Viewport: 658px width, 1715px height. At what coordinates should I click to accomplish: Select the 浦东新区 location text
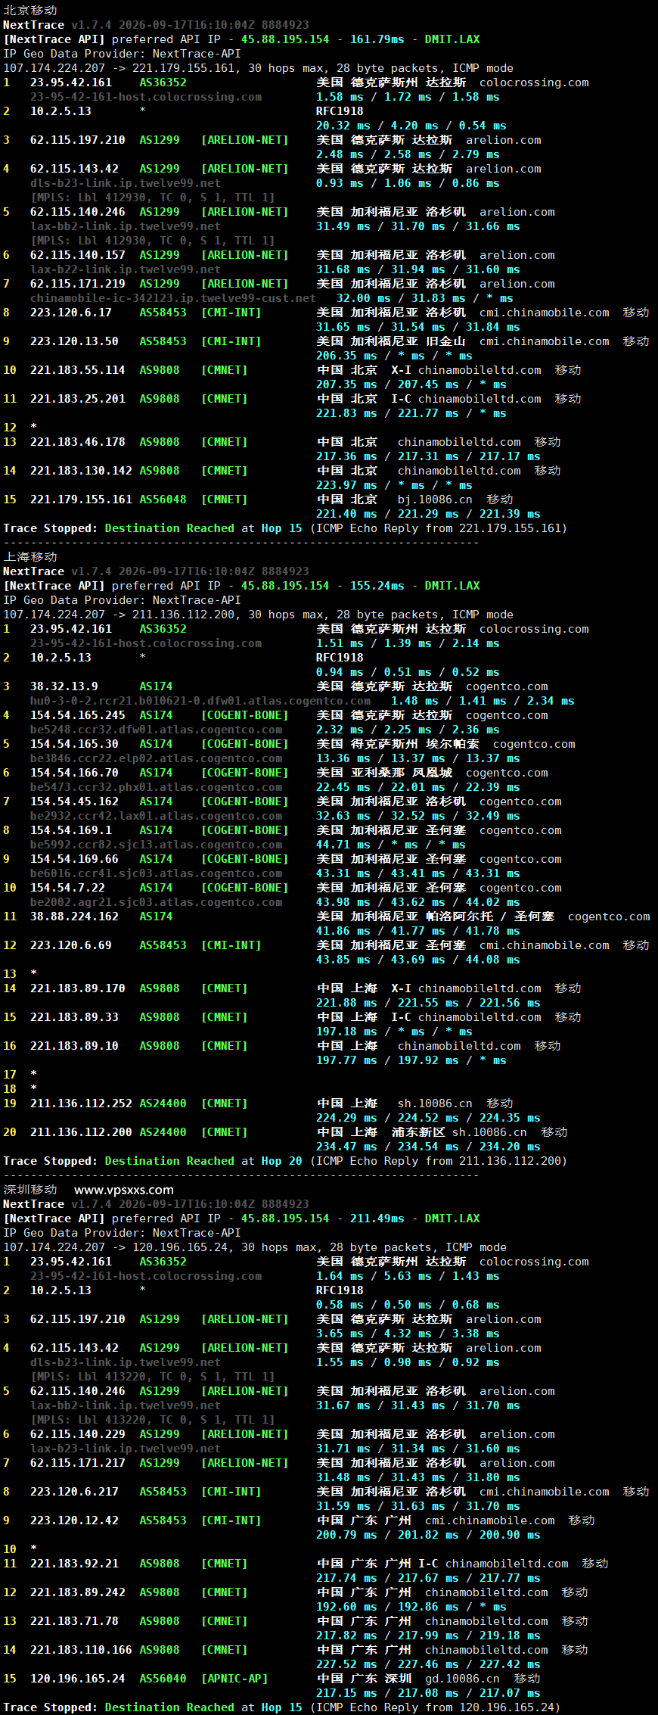pyautogui.click(x=418, y=1132)
